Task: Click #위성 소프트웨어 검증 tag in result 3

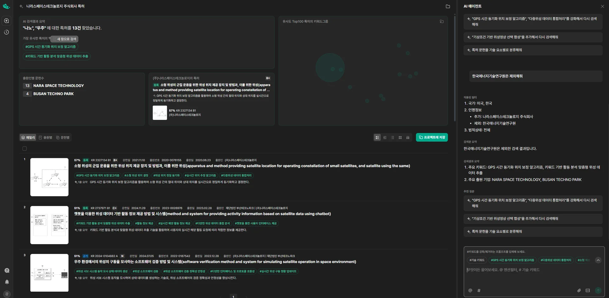Action: pos(145,271)
